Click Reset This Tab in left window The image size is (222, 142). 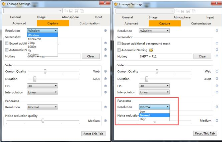point(93,134)
